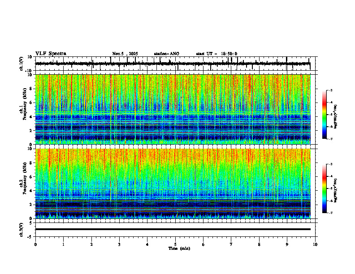The height and width of the screenshot is (274, 355).
Task: Select the date text "Nov.5 , 2025"
Action: point(125,54)
